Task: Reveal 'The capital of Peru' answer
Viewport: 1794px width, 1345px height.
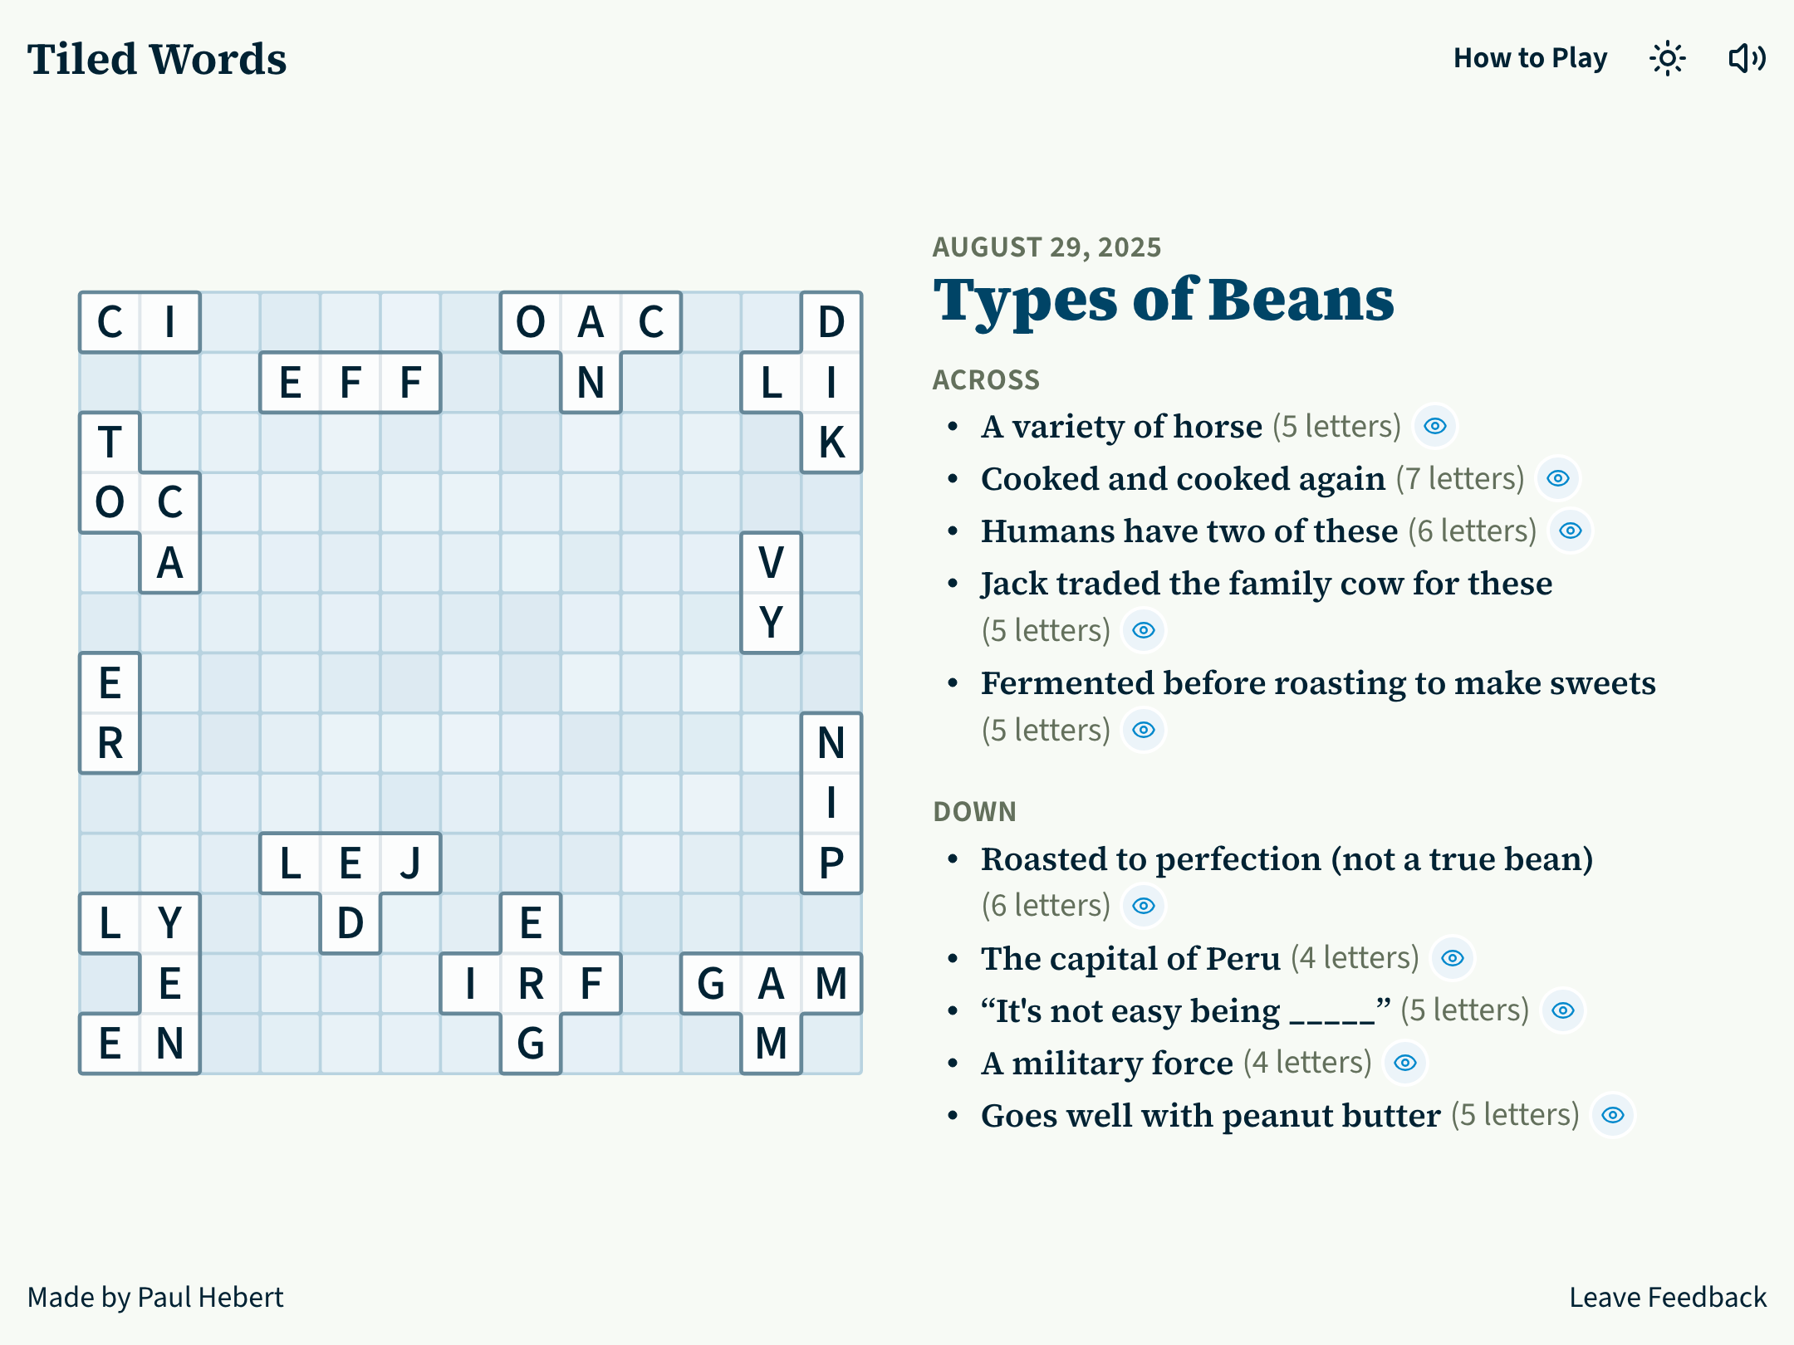Action: tap(1452, 958)
